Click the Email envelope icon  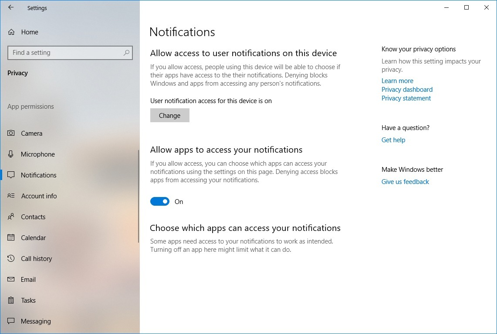coord(11,279)
